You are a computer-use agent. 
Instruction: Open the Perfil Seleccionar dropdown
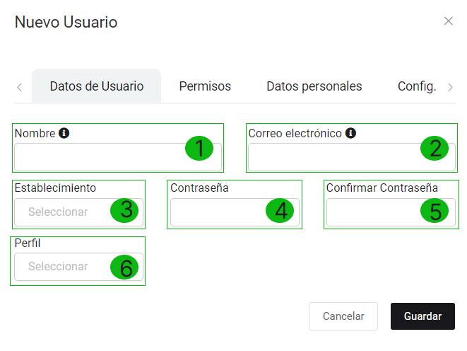(x=78, y=267)
